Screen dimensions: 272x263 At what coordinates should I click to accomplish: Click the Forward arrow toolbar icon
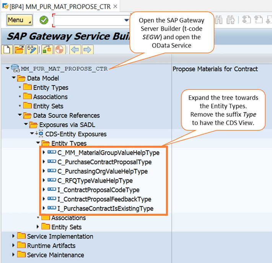click(88, 49)
